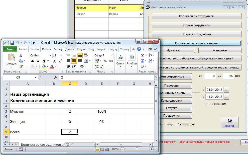Open the Файл tab in Excel
The height and width of the screenshot is (155, 248).
[x=10, y=49]
